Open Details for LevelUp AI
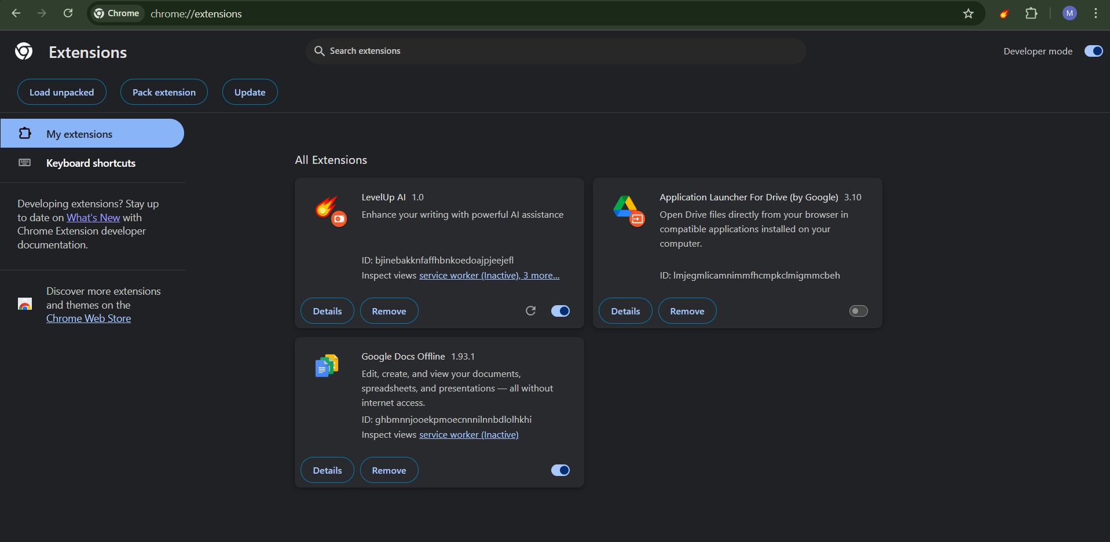 (x=327, y=311)
